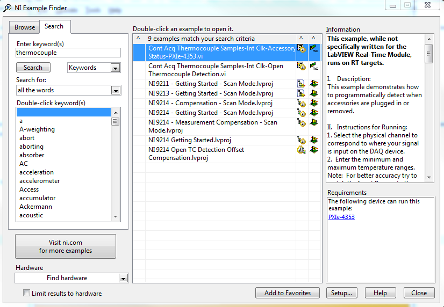Click the Close button at bottom
The image size is (444, 307).
419,293
